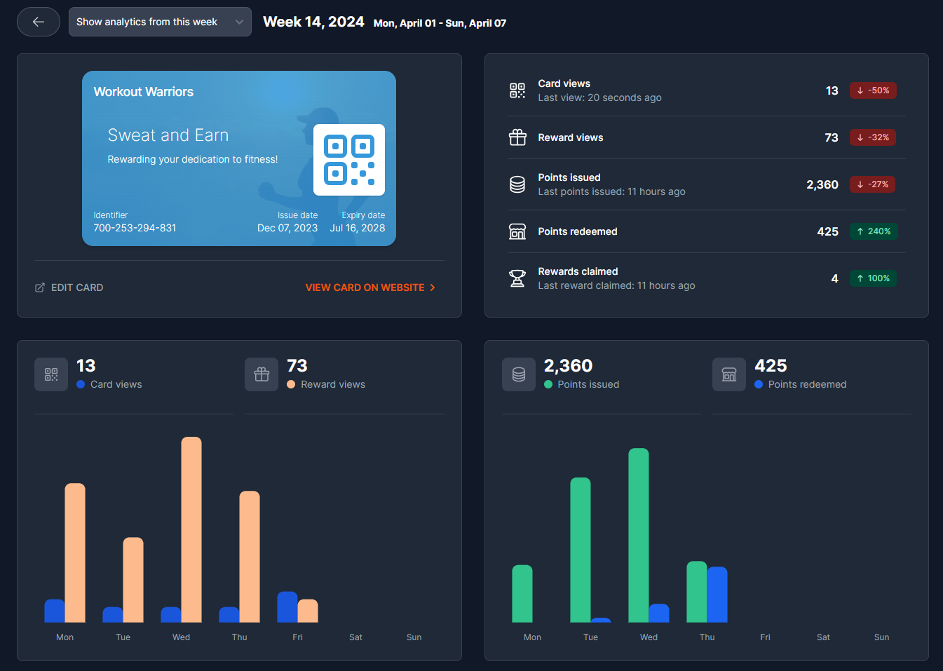Click the Reward views gift icon in stats list

(517, 137)
